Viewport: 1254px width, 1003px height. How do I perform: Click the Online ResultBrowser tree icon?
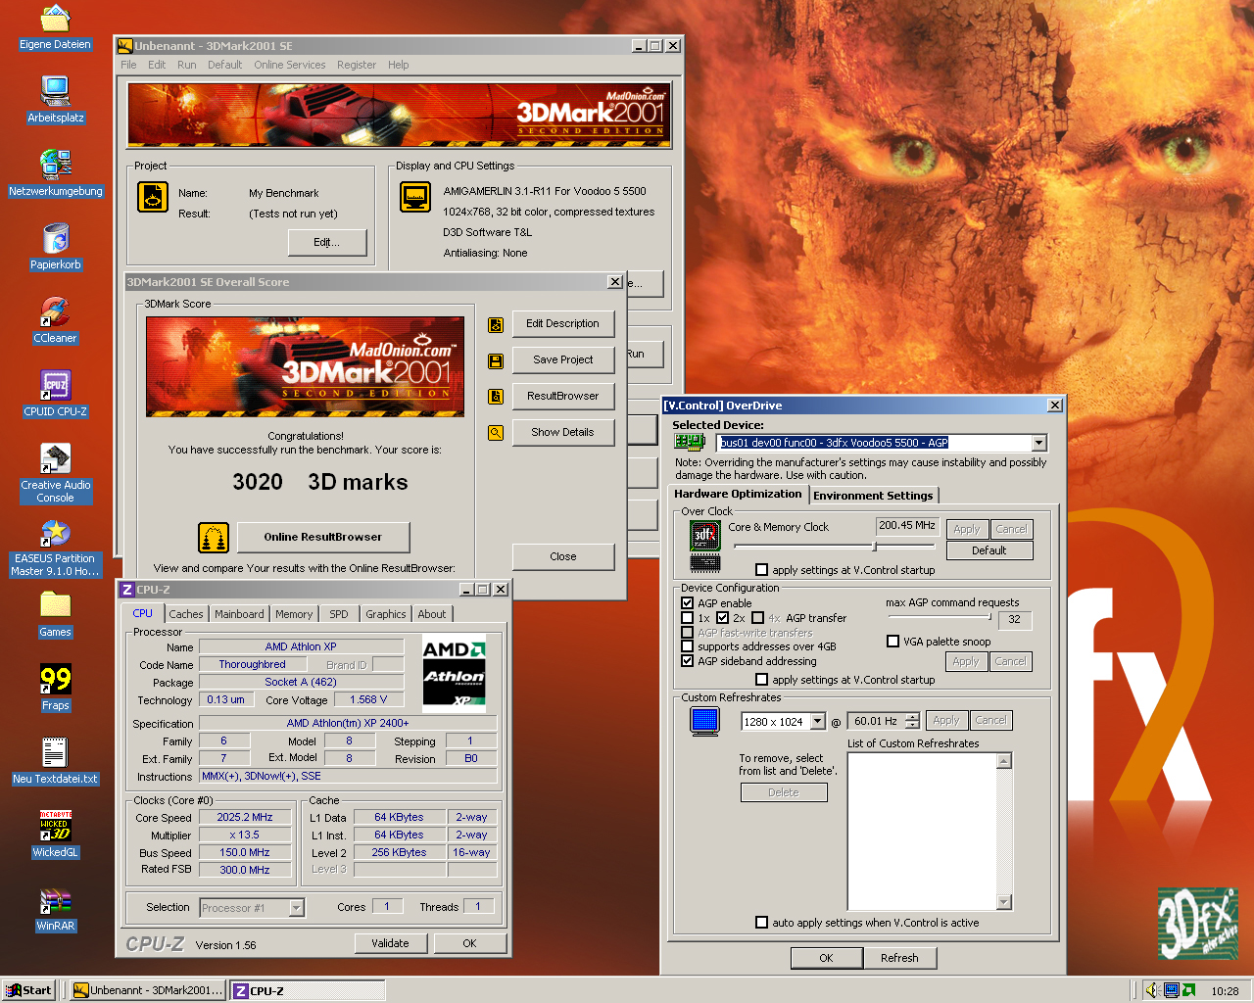[x=214, y=537]
